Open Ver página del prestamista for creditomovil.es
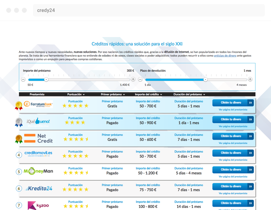This screenshot has height=210, width=271. (x=233, y=160)
